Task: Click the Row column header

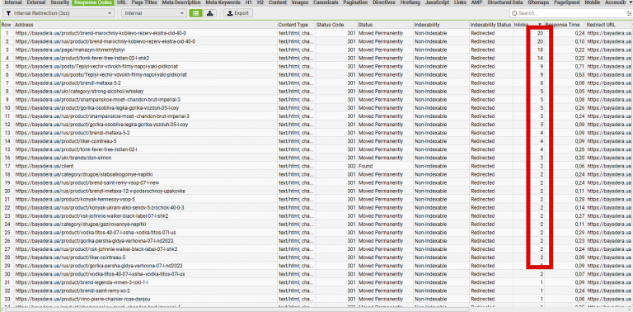Action: tap(7, 25)
